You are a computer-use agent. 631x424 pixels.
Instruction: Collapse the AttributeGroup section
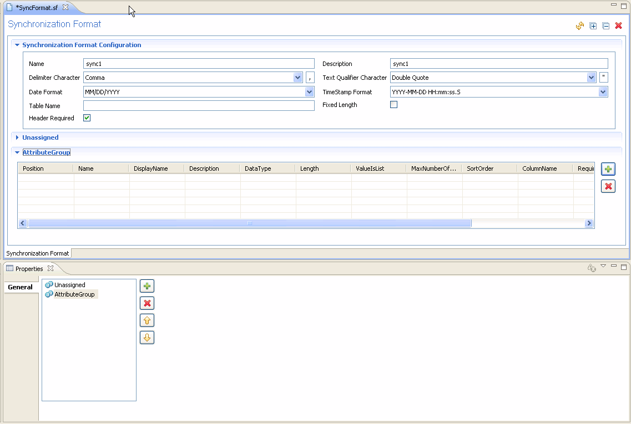[17, 152]
